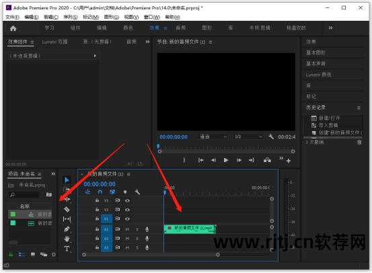Expand transport controls overflow chevrons
The image size is (372, 273).
(281, 158)
